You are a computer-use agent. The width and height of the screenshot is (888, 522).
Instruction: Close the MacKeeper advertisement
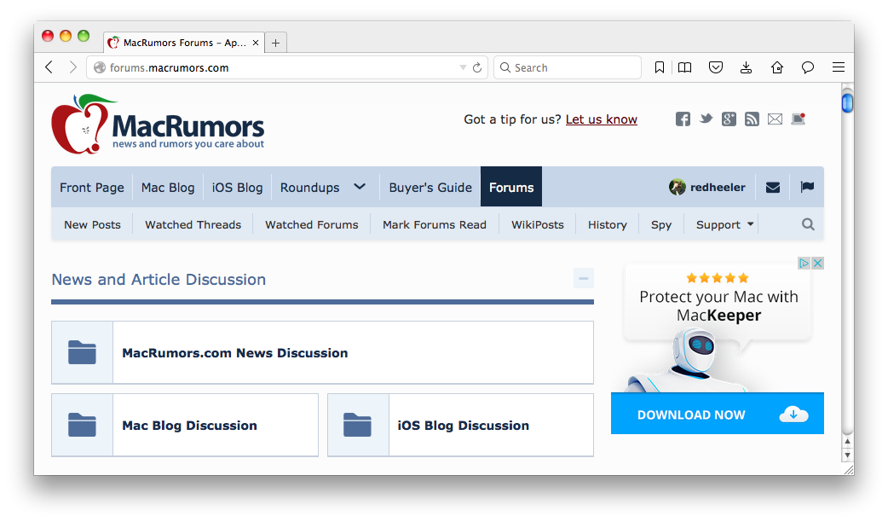(x=818, y=263)
